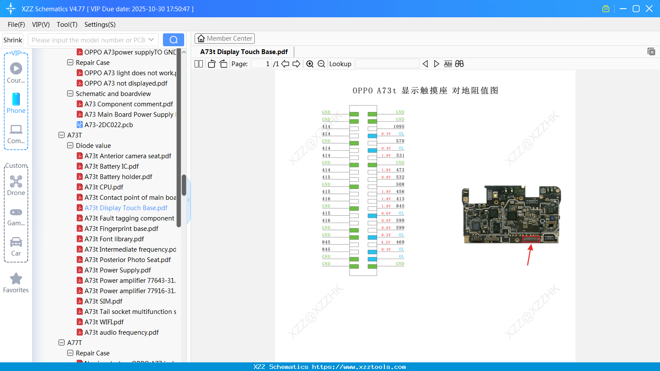Collapse the Repair Case folder under A73
The width and height of the screenshot is (660, 371).
70,62
